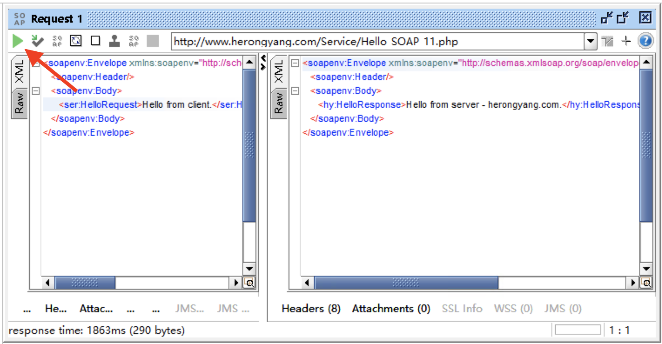Viewport: 662px width, 344px height.
Task: Collapse the soapenv:Body node in the request
Action: (x=36, y=90)
